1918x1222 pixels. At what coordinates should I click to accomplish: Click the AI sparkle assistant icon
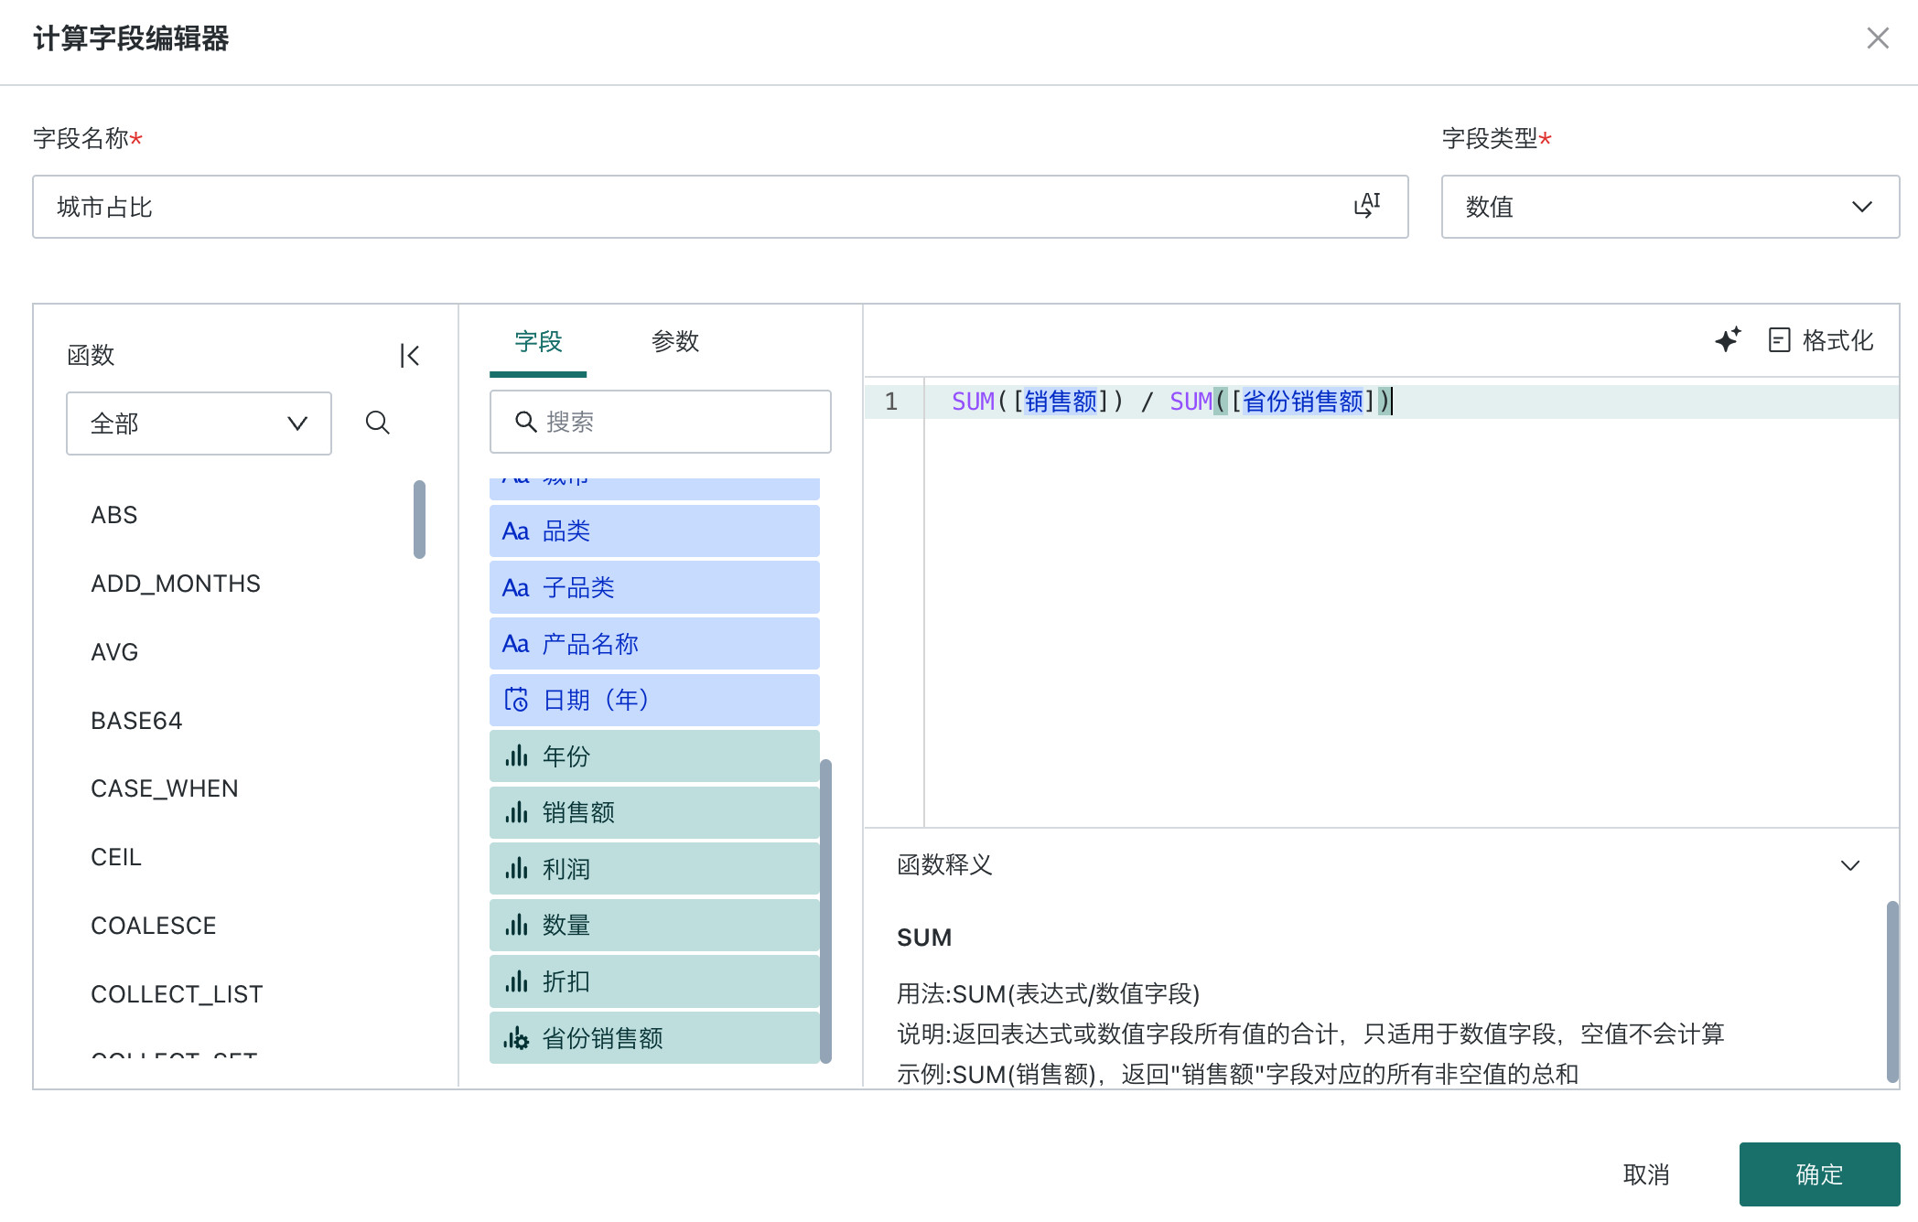pyautogui.click(x=1728, y=340)
